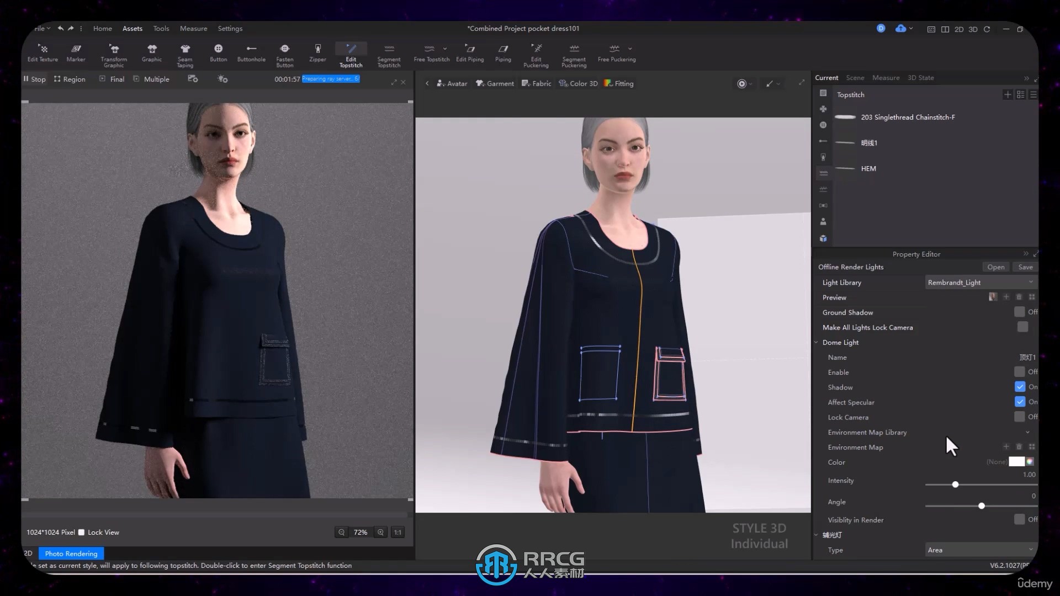Select the Free Puckering tool
The width and height of the screenshot is (1060, 596).
[x=616, y=54]
